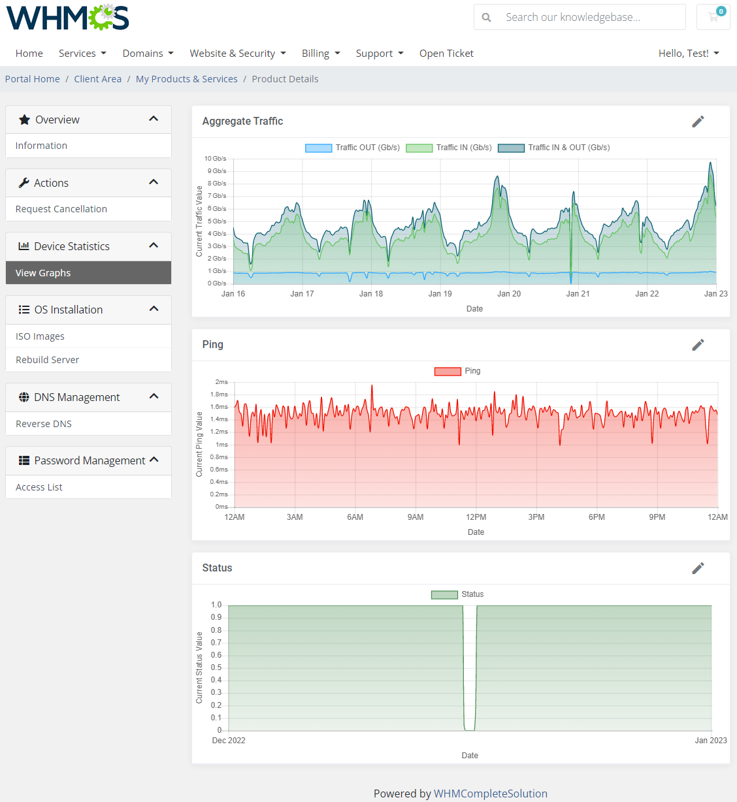This screenshot has height=802, width=737.
Task: Toggle the Traffic OUT legend entry
Action: (352, 148)
